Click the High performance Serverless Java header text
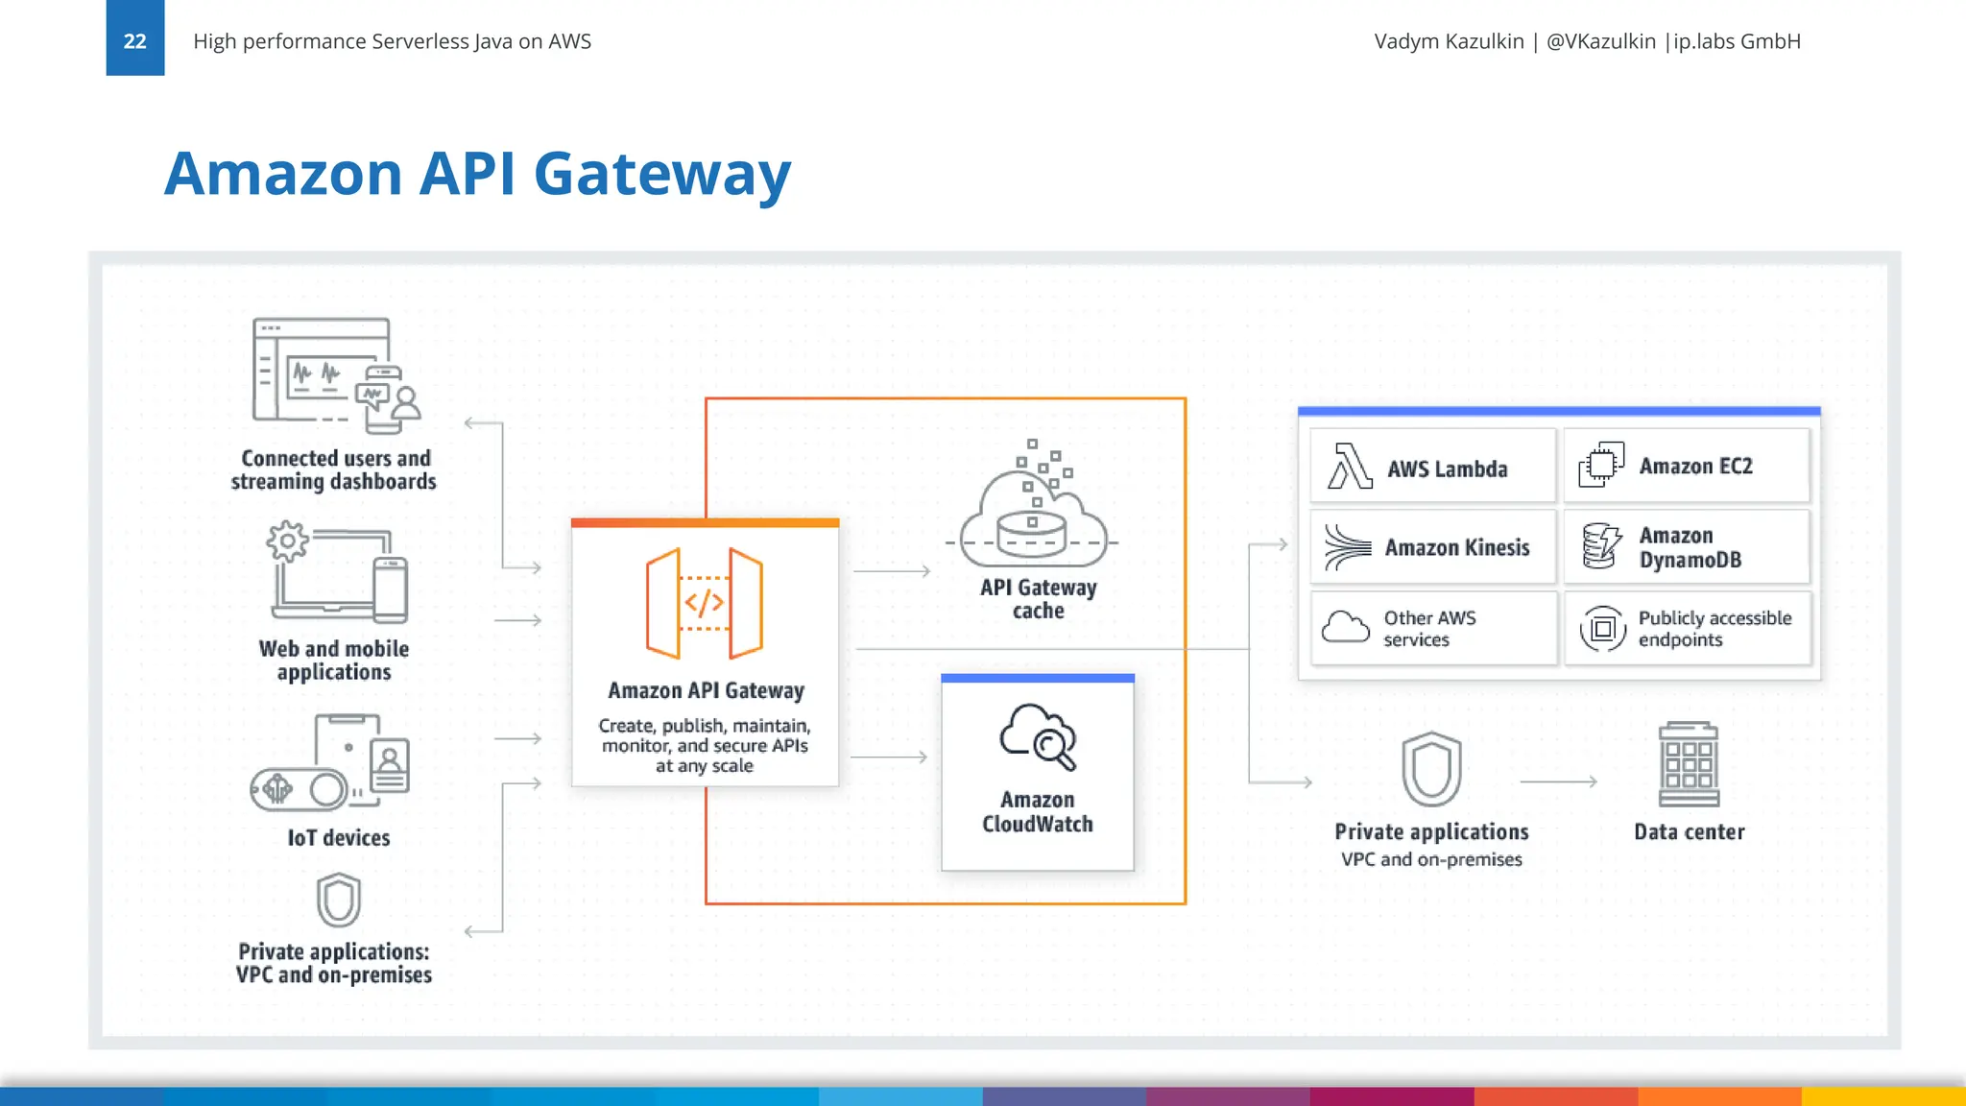Viewport: 1966px width, 1106px height. click(392, 41)
